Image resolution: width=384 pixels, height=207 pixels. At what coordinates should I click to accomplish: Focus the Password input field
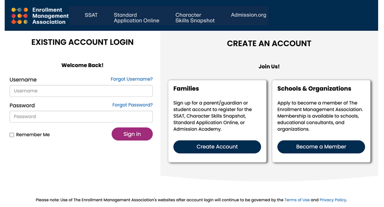81,117
